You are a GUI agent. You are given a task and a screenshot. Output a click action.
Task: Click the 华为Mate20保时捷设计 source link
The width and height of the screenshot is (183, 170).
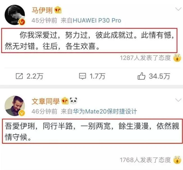point(105,111)
